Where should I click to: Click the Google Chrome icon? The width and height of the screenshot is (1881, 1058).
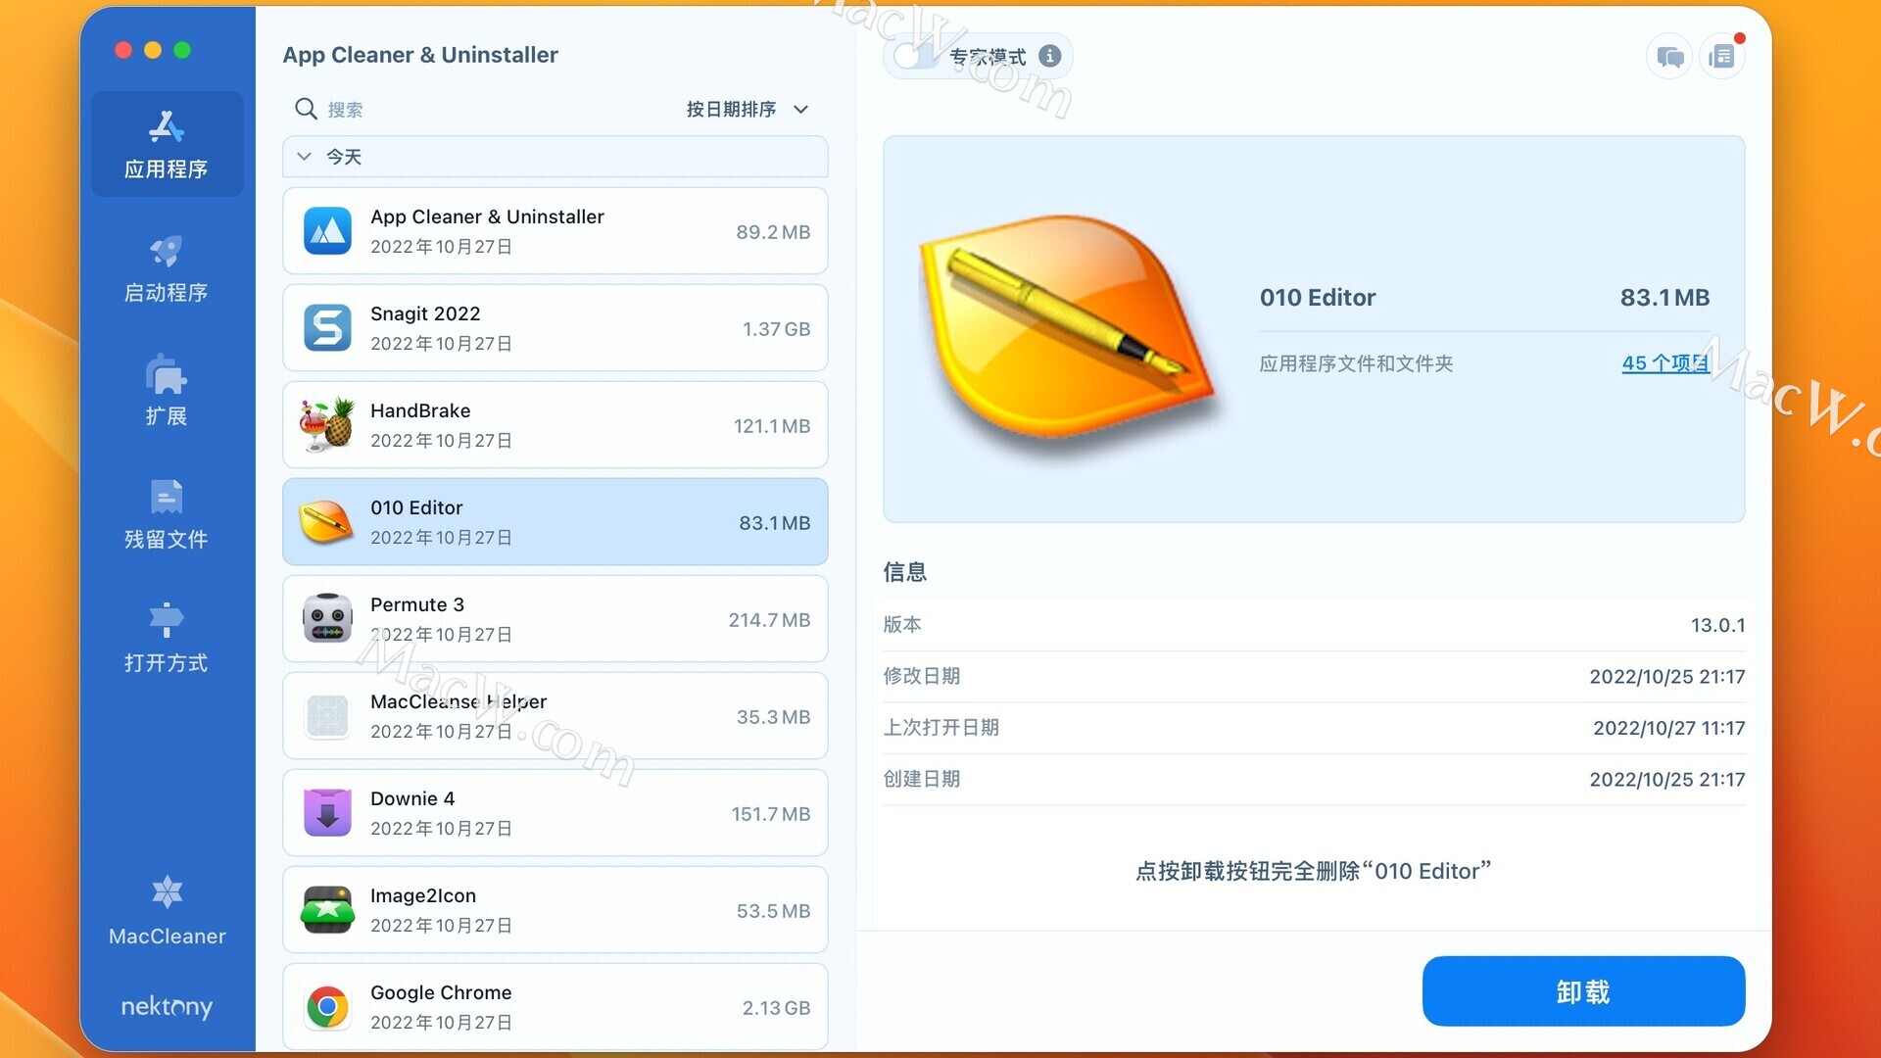(327, 1007)
